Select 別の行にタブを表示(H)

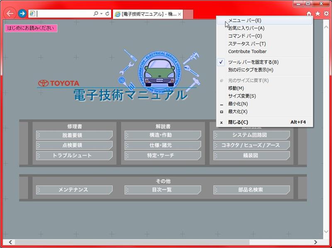264,70
